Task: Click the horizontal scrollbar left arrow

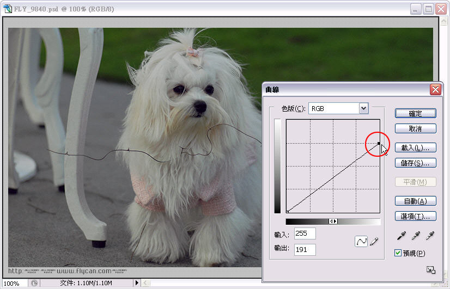Action: [x=146, y=283]
